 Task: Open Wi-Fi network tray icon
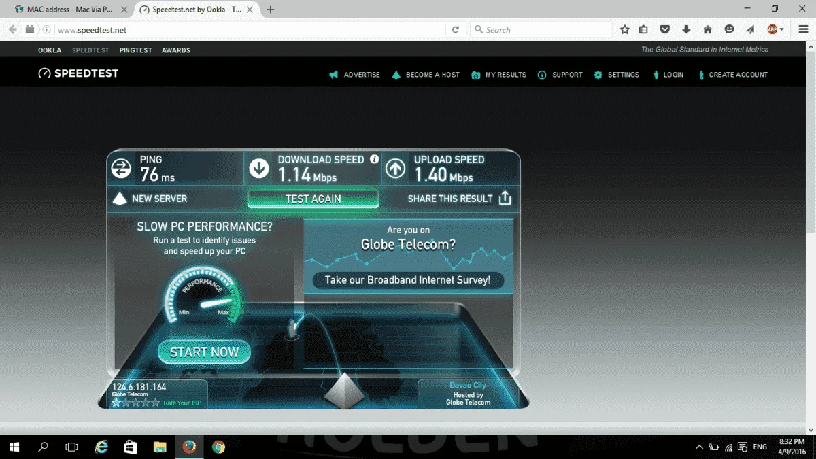coord(729,447)
